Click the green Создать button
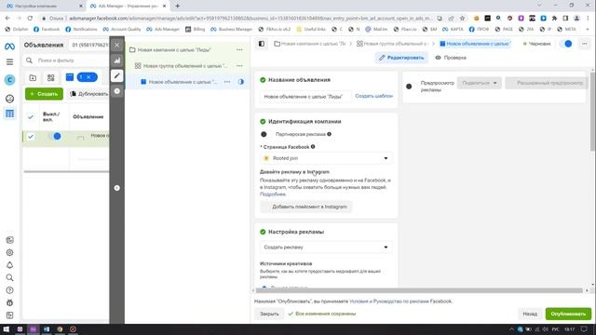 (44, 94)
